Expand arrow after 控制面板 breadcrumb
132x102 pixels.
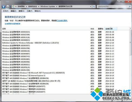click(27, 6)
